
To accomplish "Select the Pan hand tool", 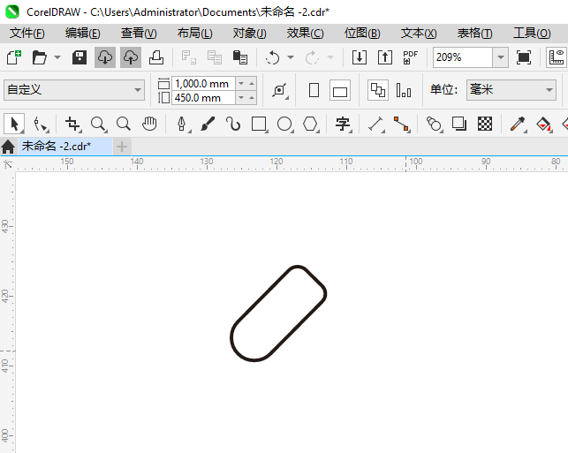I will click(x=149, y=124).
